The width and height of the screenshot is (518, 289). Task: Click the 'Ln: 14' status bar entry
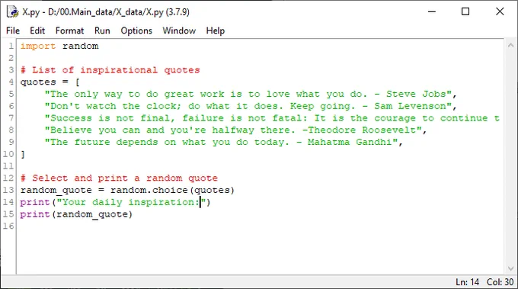468,281
